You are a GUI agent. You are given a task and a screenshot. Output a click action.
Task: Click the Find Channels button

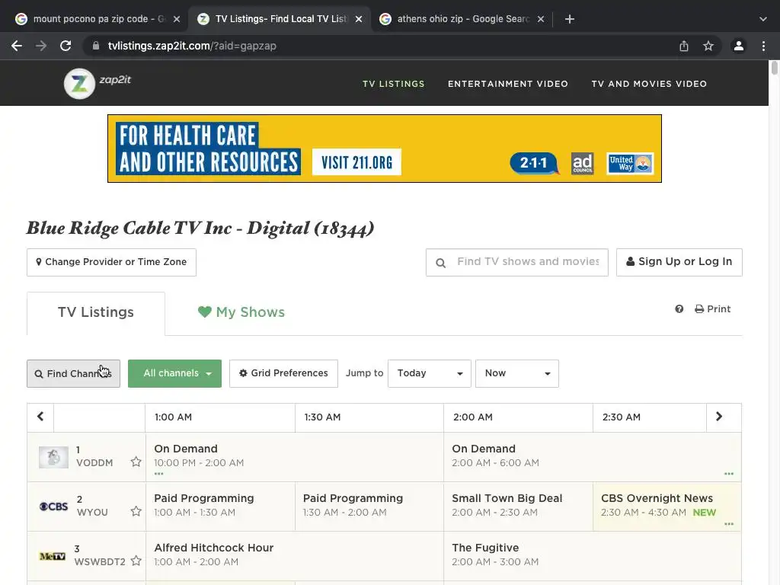73,373
